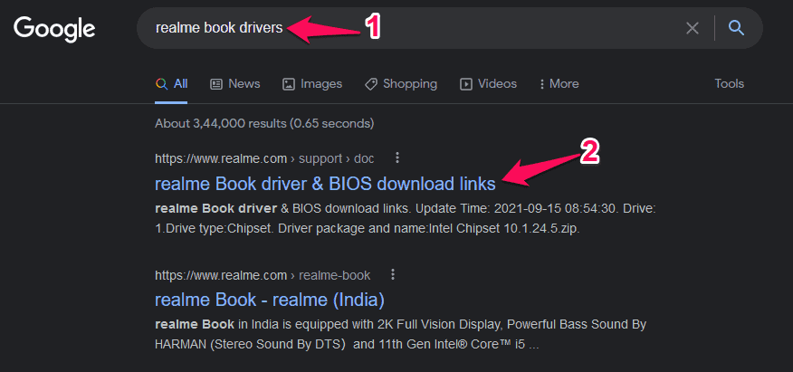Viewport: 793px width, 372px height.
Task: Click the Videos play icon
Action: 466,84
